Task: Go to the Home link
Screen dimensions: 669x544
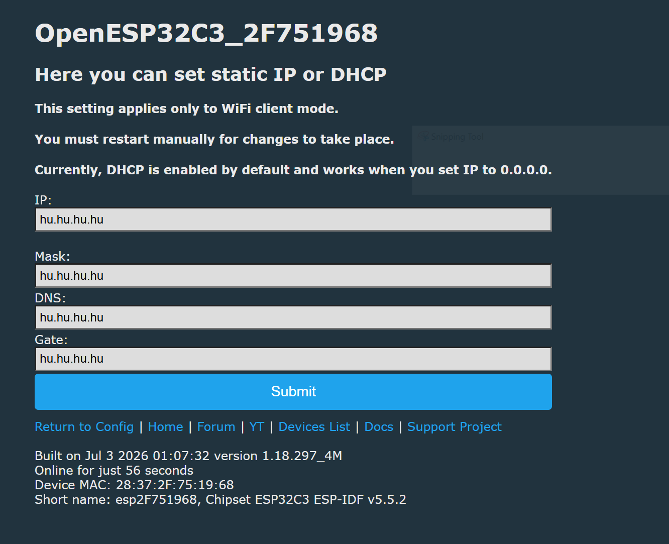Action: click(165, 427)
